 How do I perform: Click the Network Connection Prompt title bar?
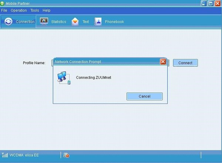pyautogui.click(x=104, y=61)
